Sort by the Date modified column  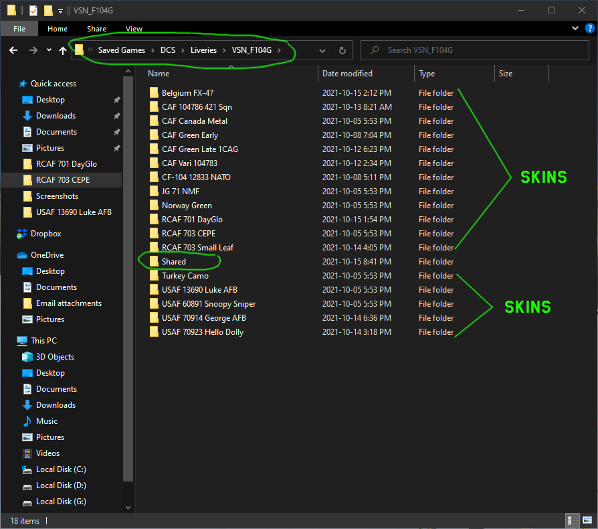[347, 74]
